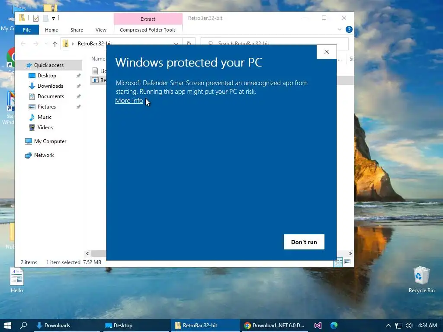Unpin Downloads using its pin icon

coord(79,86)
